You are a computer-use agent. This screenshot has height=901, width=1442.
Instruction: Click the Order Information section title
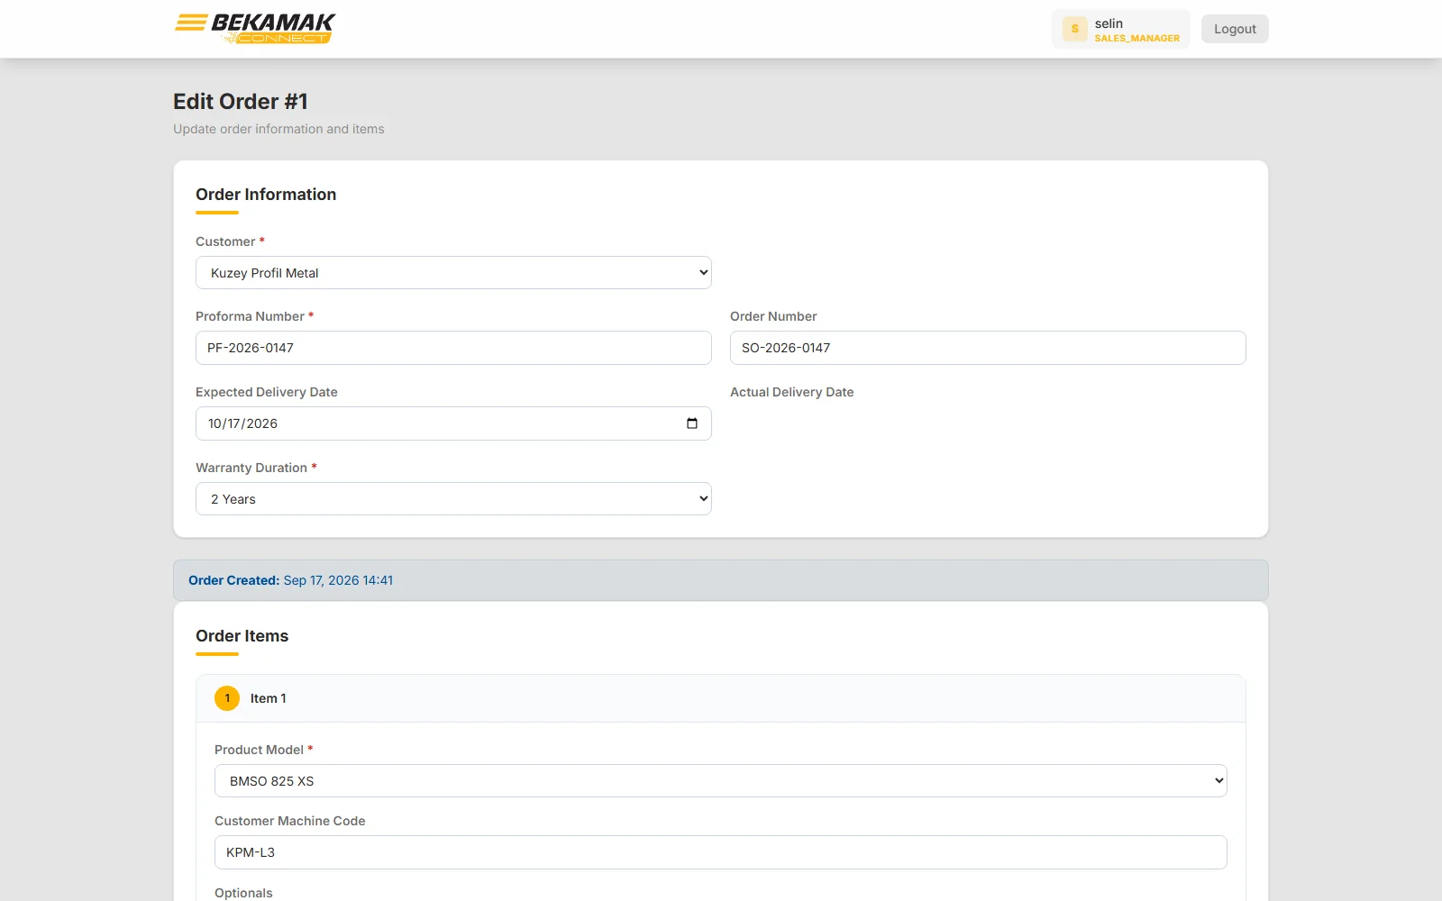[x=266, y=195]
